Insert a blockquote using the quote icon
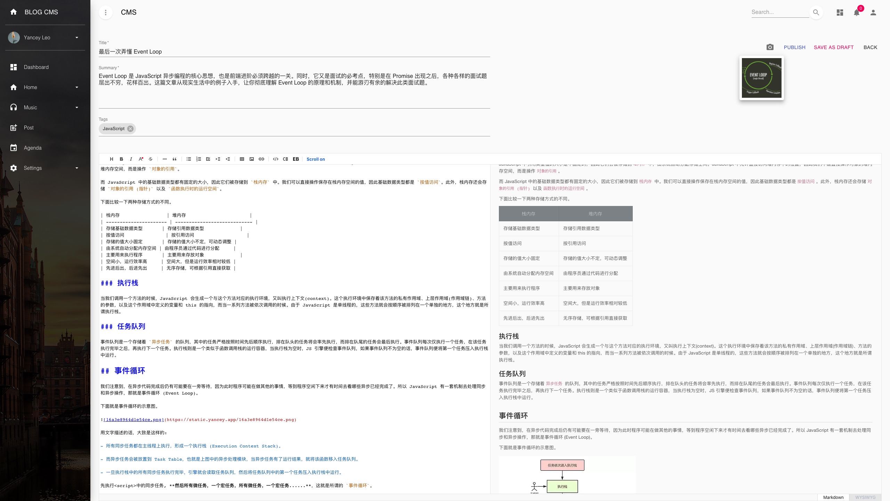This screenshot has height=501, width=890. click(175, 159)
